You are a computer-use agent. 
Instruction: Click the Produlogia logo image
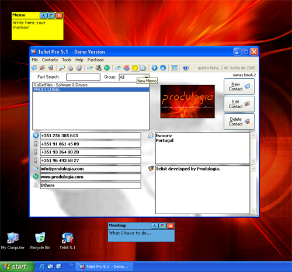point(187,102)
